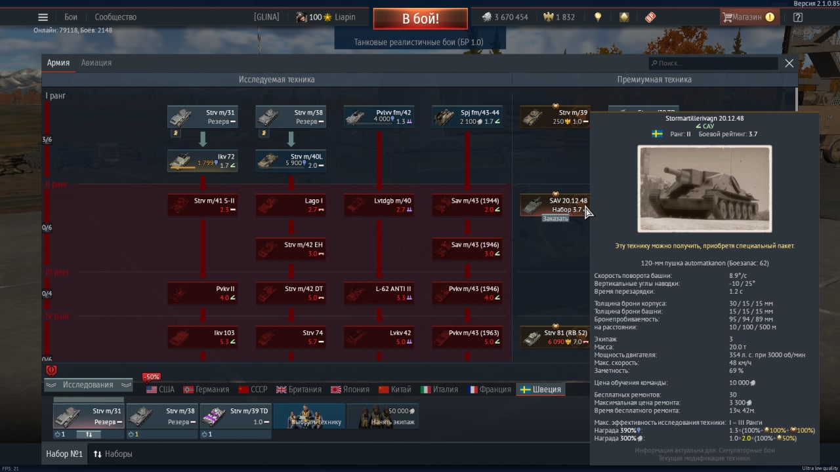
Task: Select Япония nation tab
Action: coord(350,389)
